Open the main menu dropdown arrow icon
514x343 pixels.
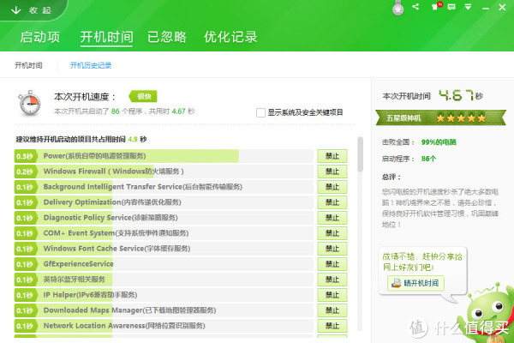coord(468,7)
